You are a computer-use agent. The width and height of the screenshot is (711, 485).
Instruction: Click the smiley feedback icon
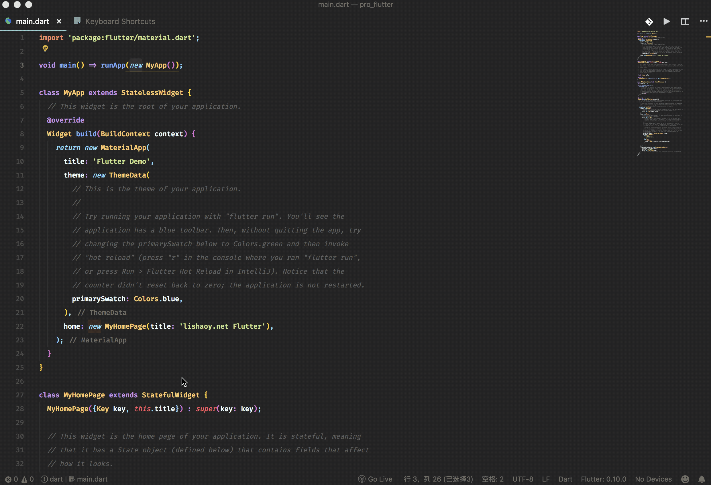(685, 479)
